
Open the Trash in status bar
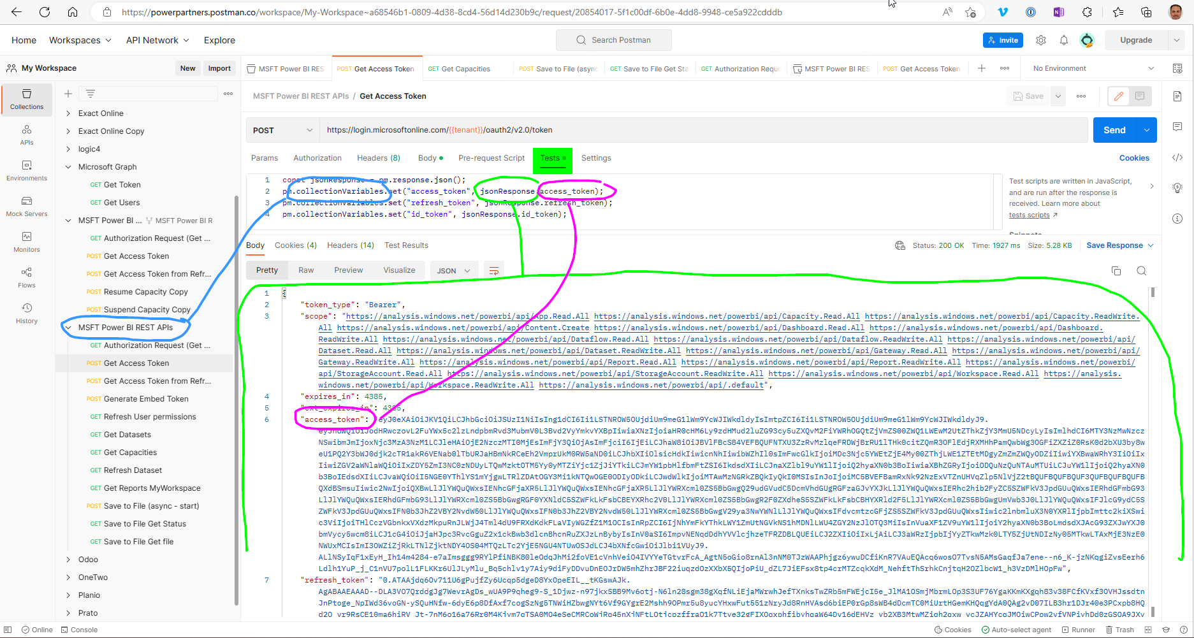click(1120, 630)
